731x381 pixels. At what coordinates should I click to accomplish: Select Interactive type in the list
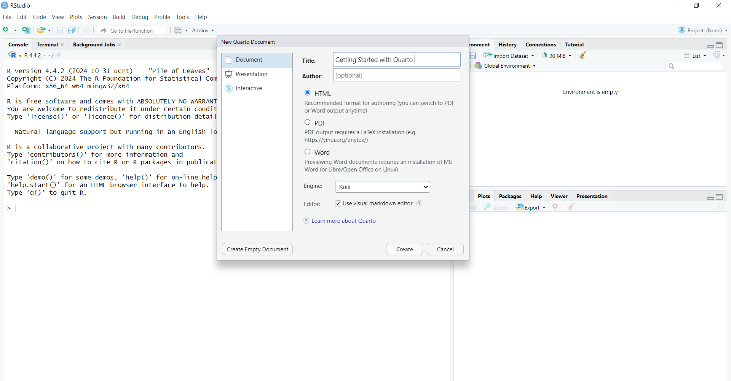coord(257,88)
